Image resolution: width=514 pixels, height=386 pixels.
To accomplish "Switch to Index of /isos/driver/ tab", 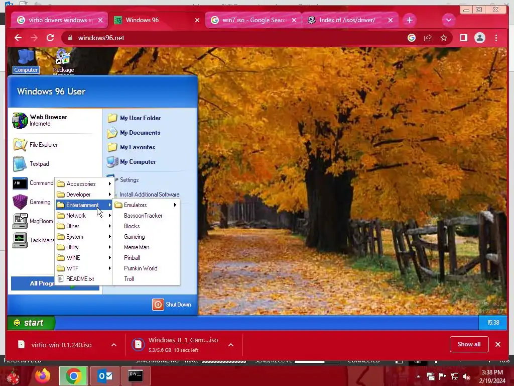I will [349, 20].
